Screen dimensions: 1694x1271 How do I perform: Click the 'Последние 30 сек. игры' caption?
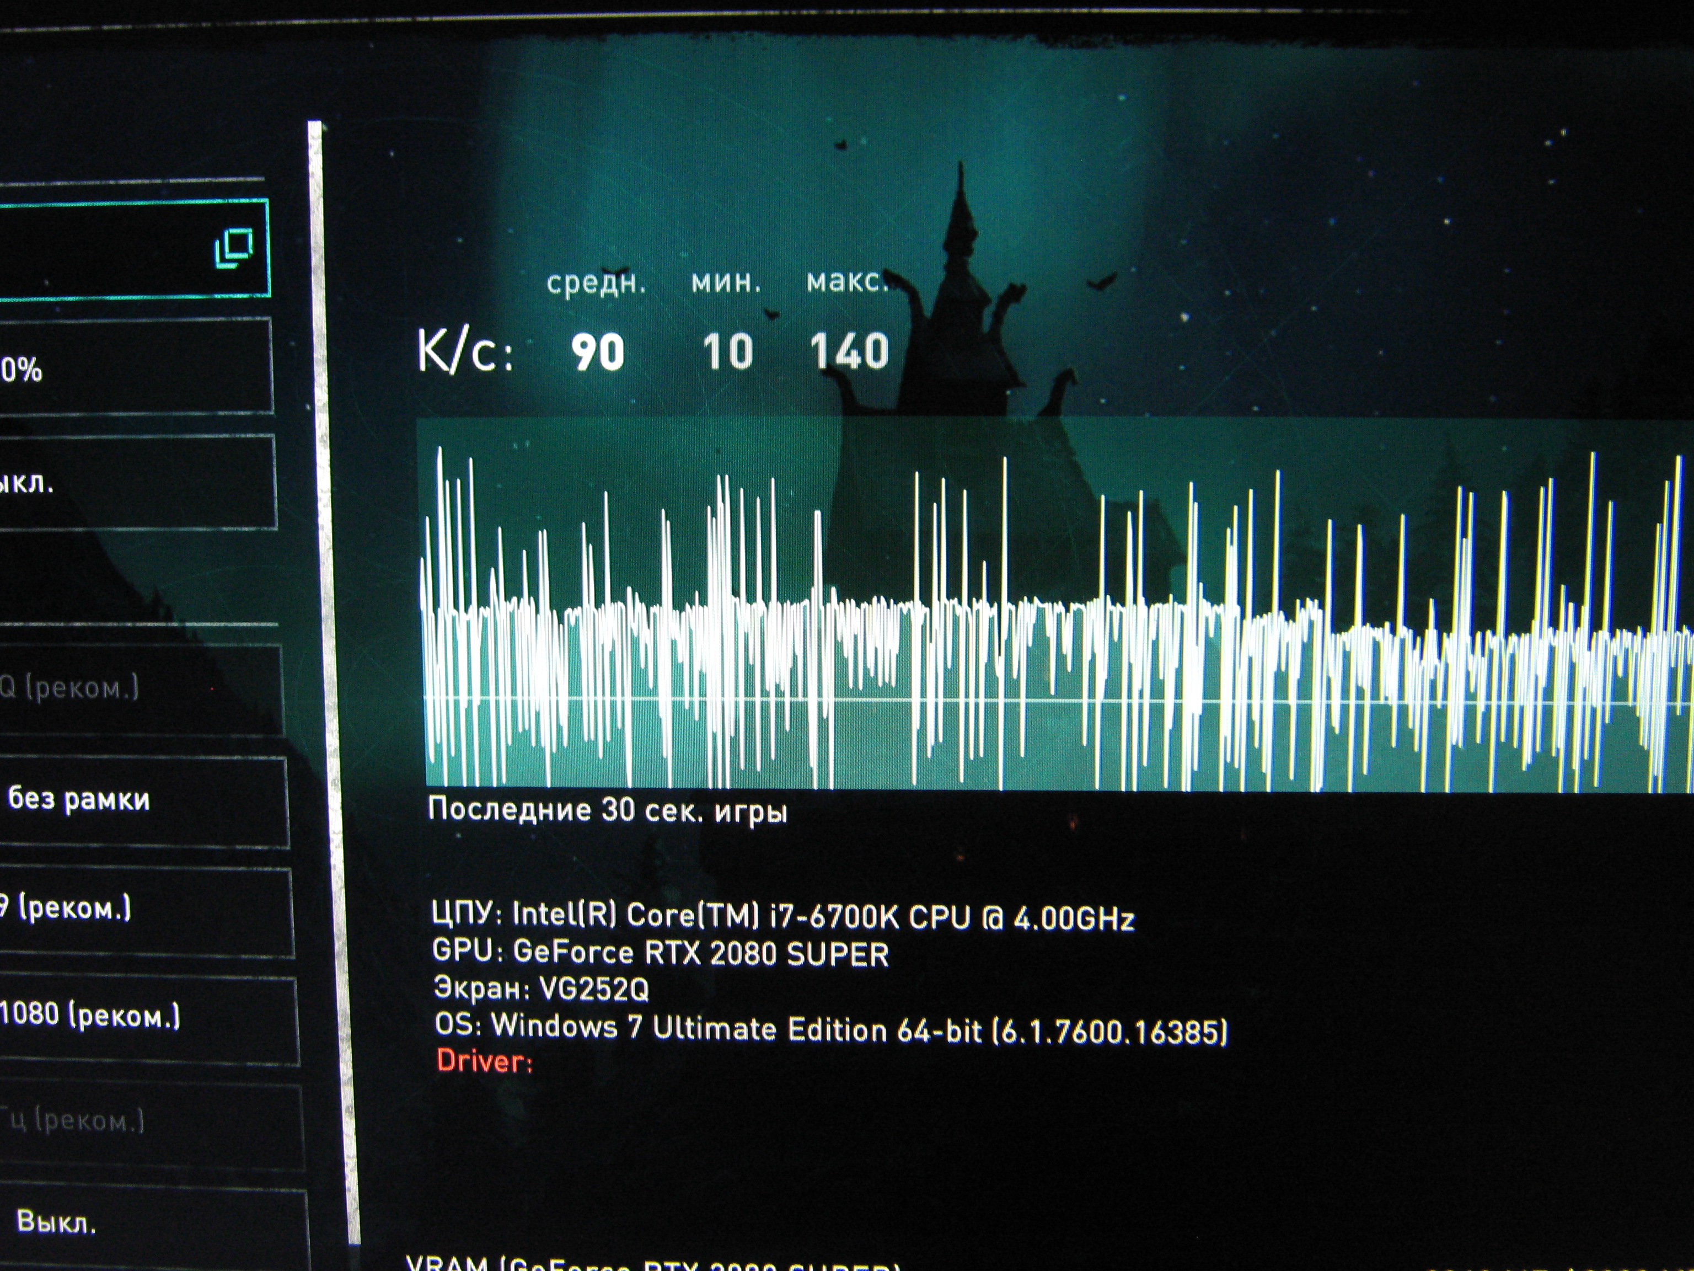tap(607, 810)
